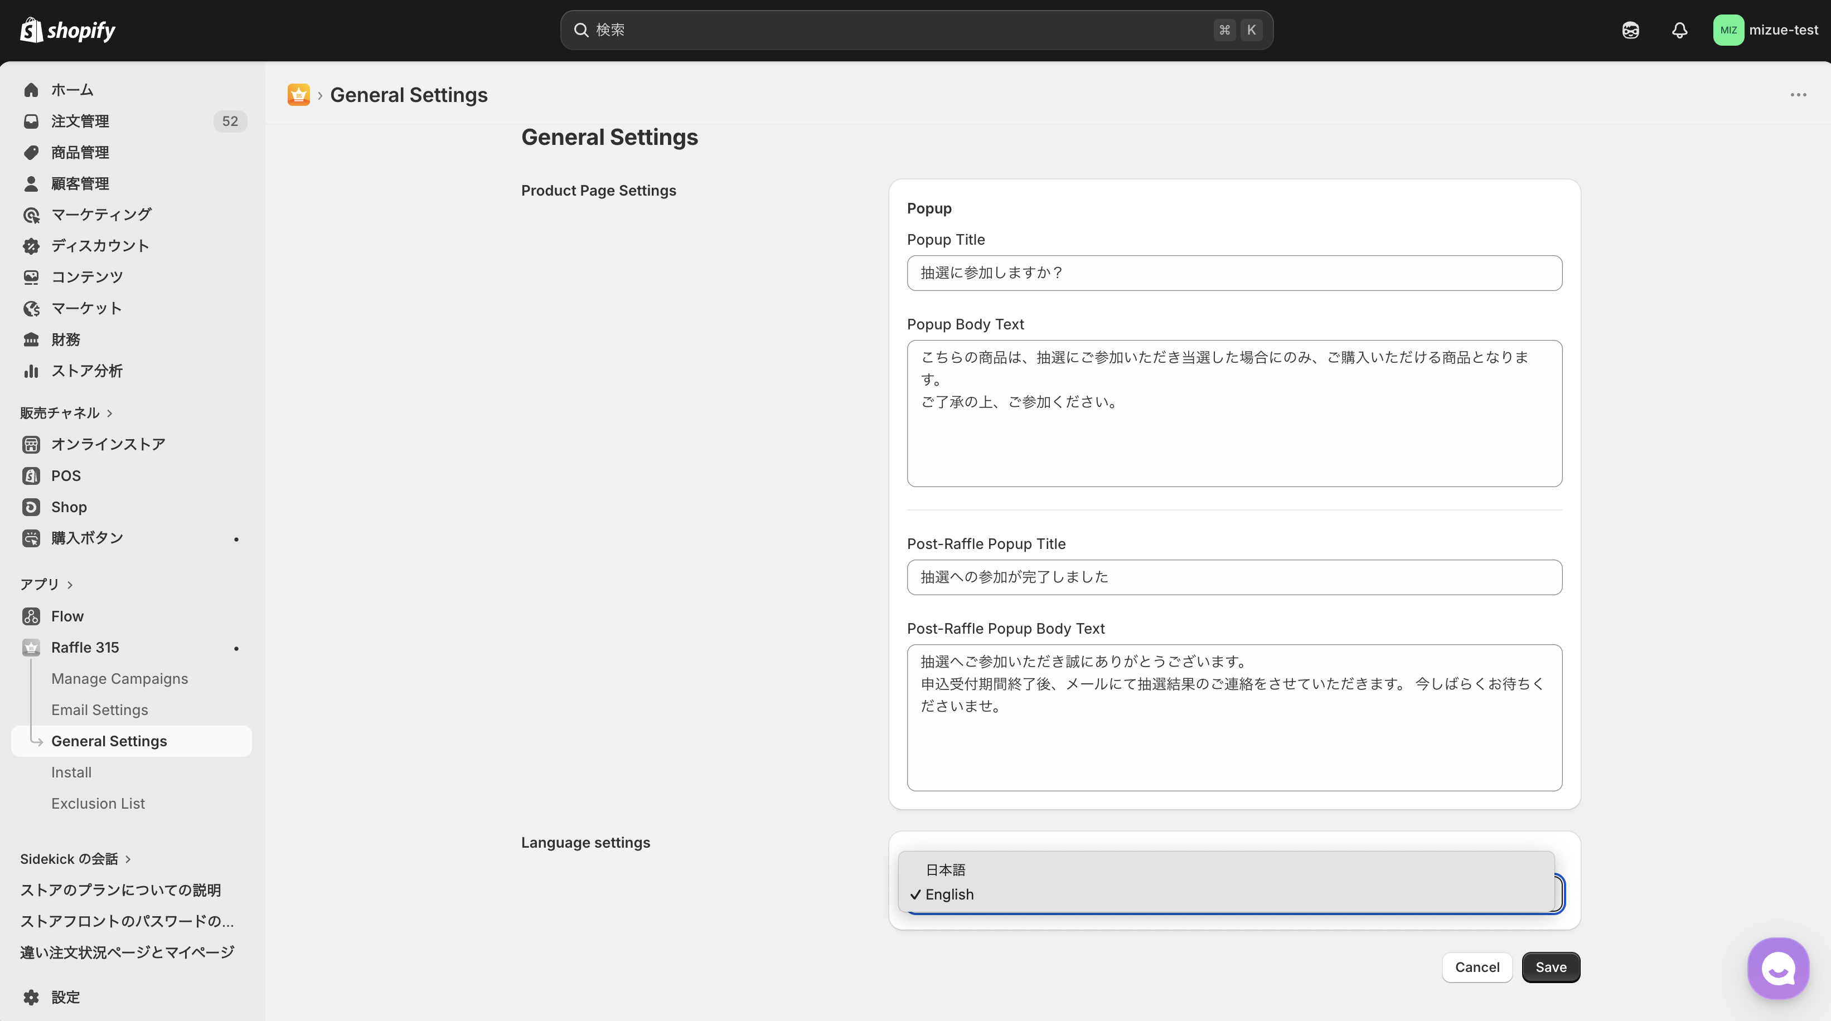Open the purple chat support bubble
Viewport: 1831px width, 1021px height.
pos(1779,967)
